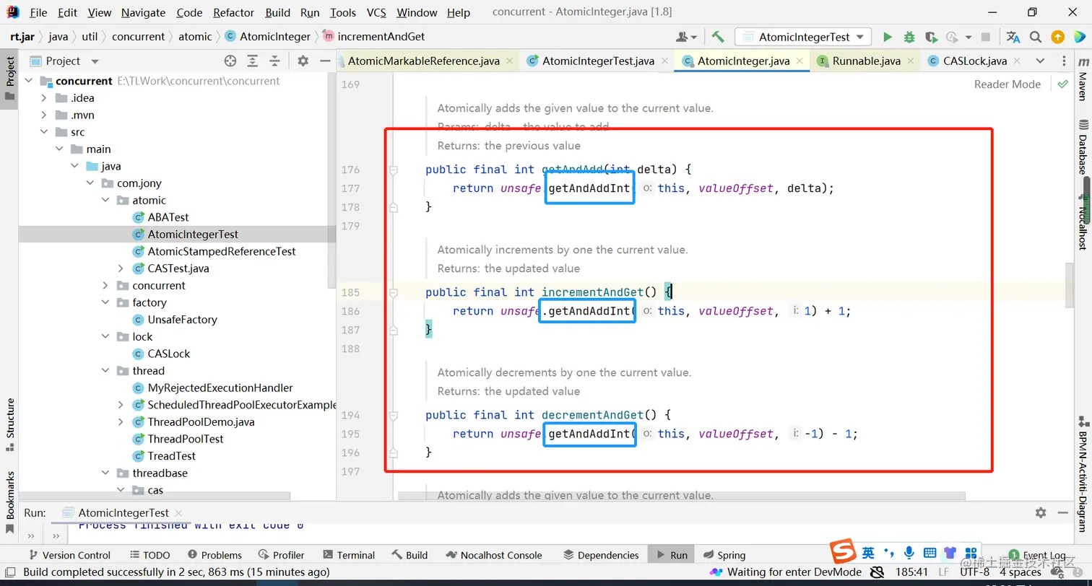Screen dimensions: 1092x586
Task: Expand the .mvn folder
Action: pos(44,115)
